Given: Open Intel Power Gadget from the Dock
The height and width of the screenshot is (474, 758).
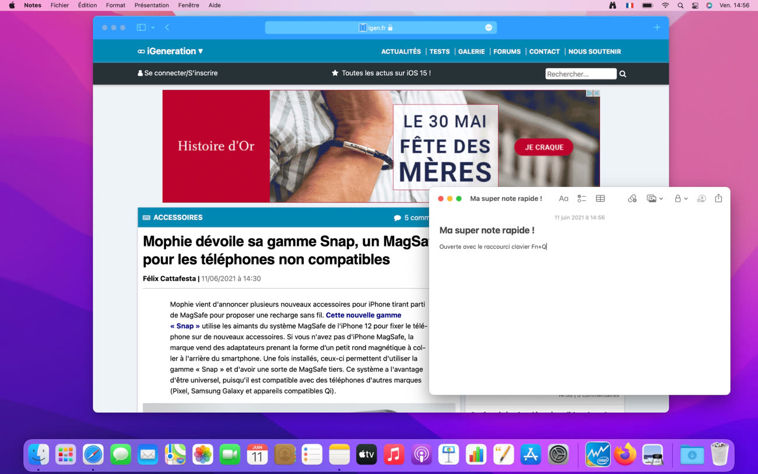Looking at the screenshot, I should click(598, 454).
